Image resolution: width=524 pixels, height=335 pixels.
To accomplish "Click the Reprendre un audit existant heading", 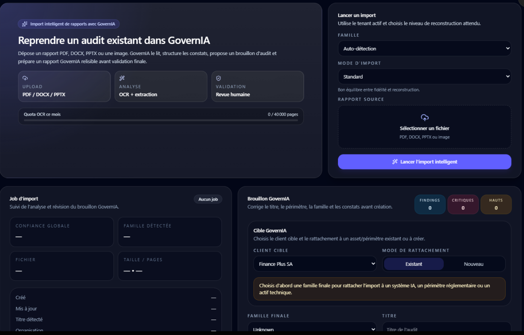I will [x=114, y=41].
